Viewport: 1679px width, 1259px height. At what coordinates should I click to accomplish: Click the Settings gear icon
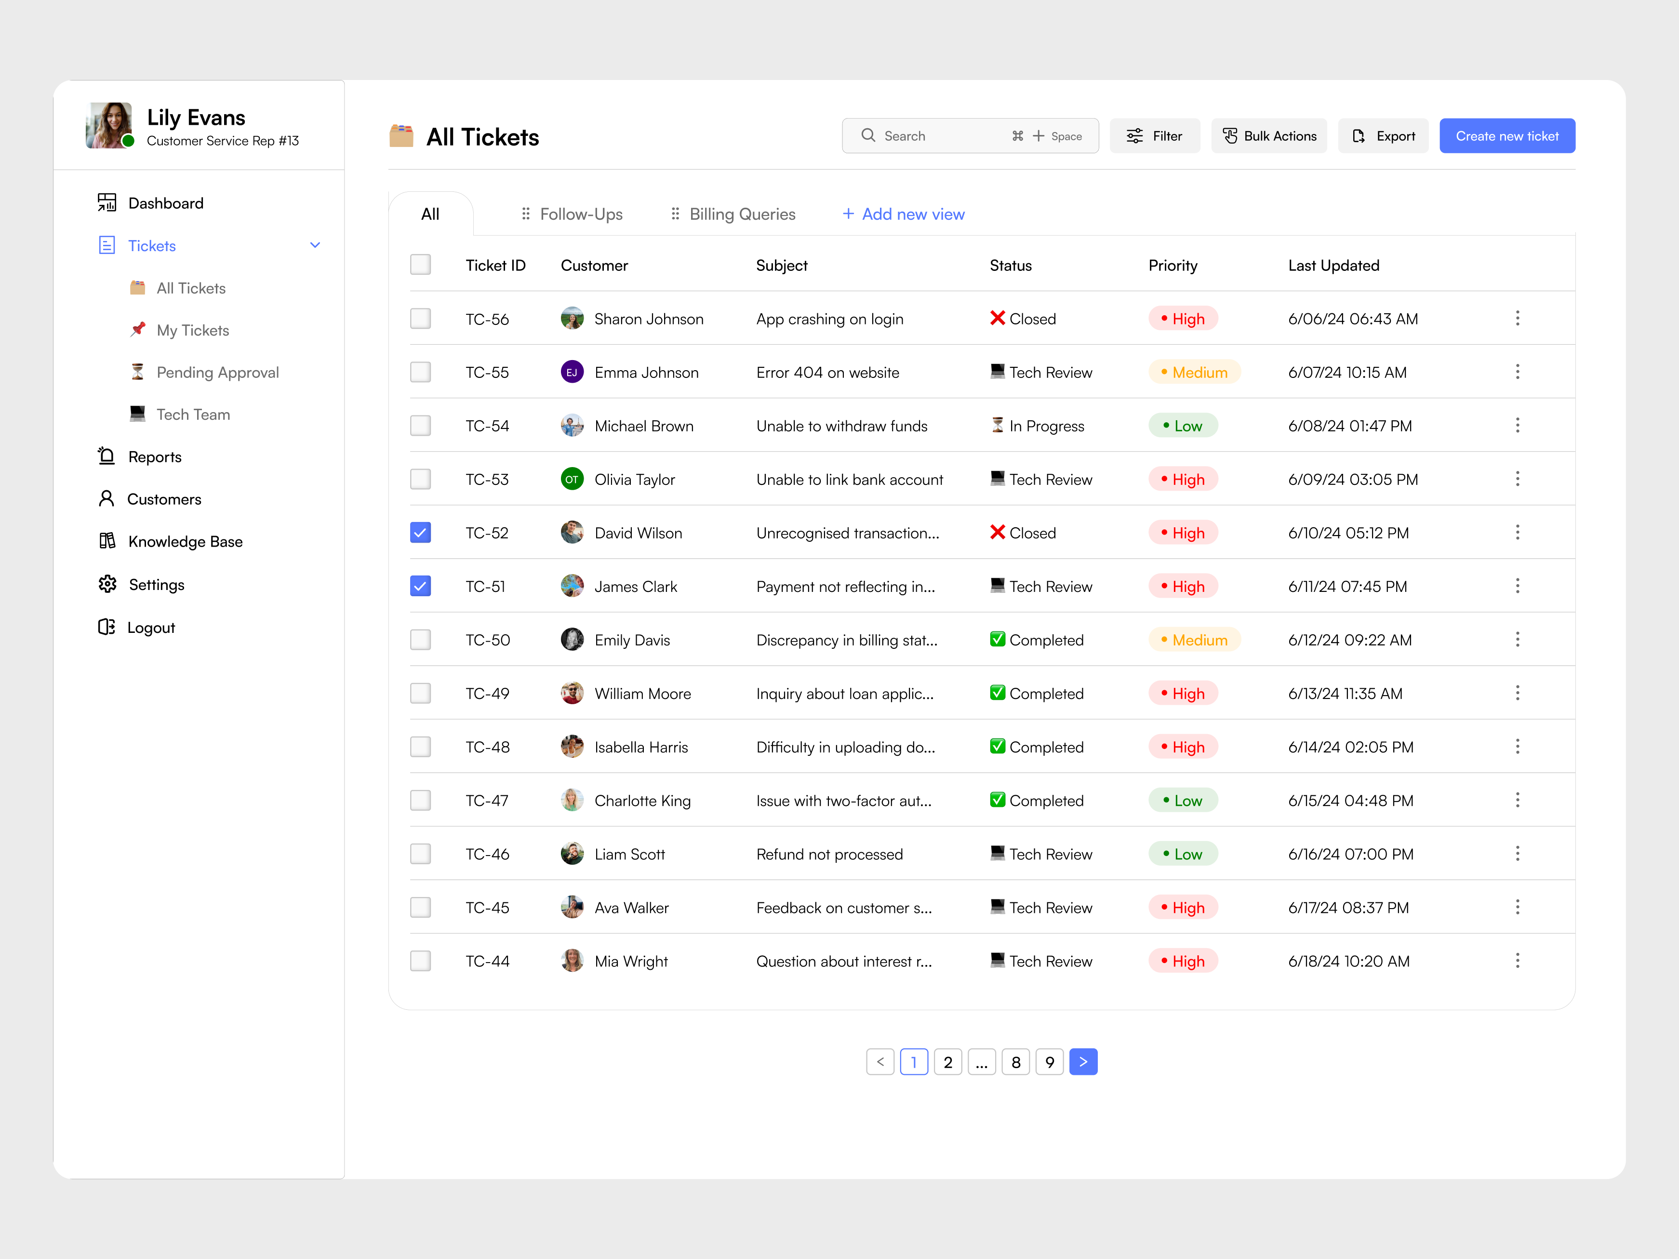[108, 584]
